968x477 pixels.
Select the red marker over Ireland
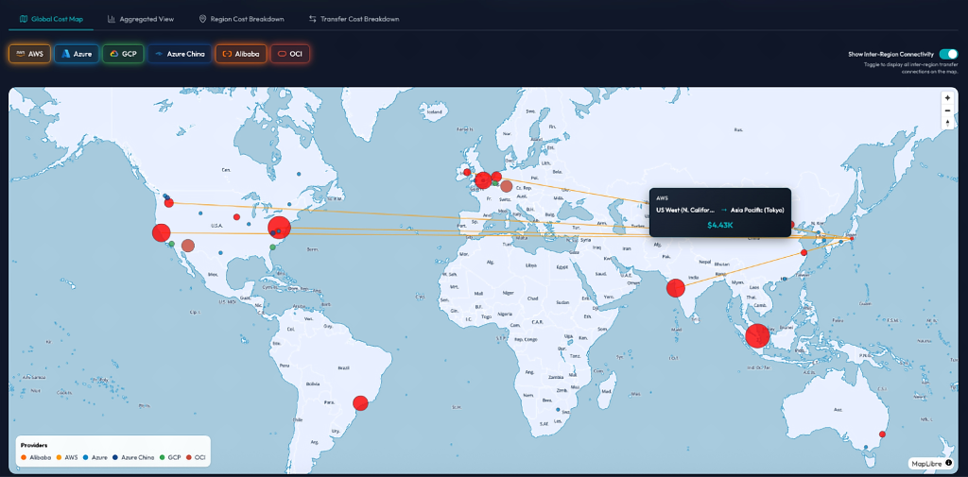coord(467,172)
